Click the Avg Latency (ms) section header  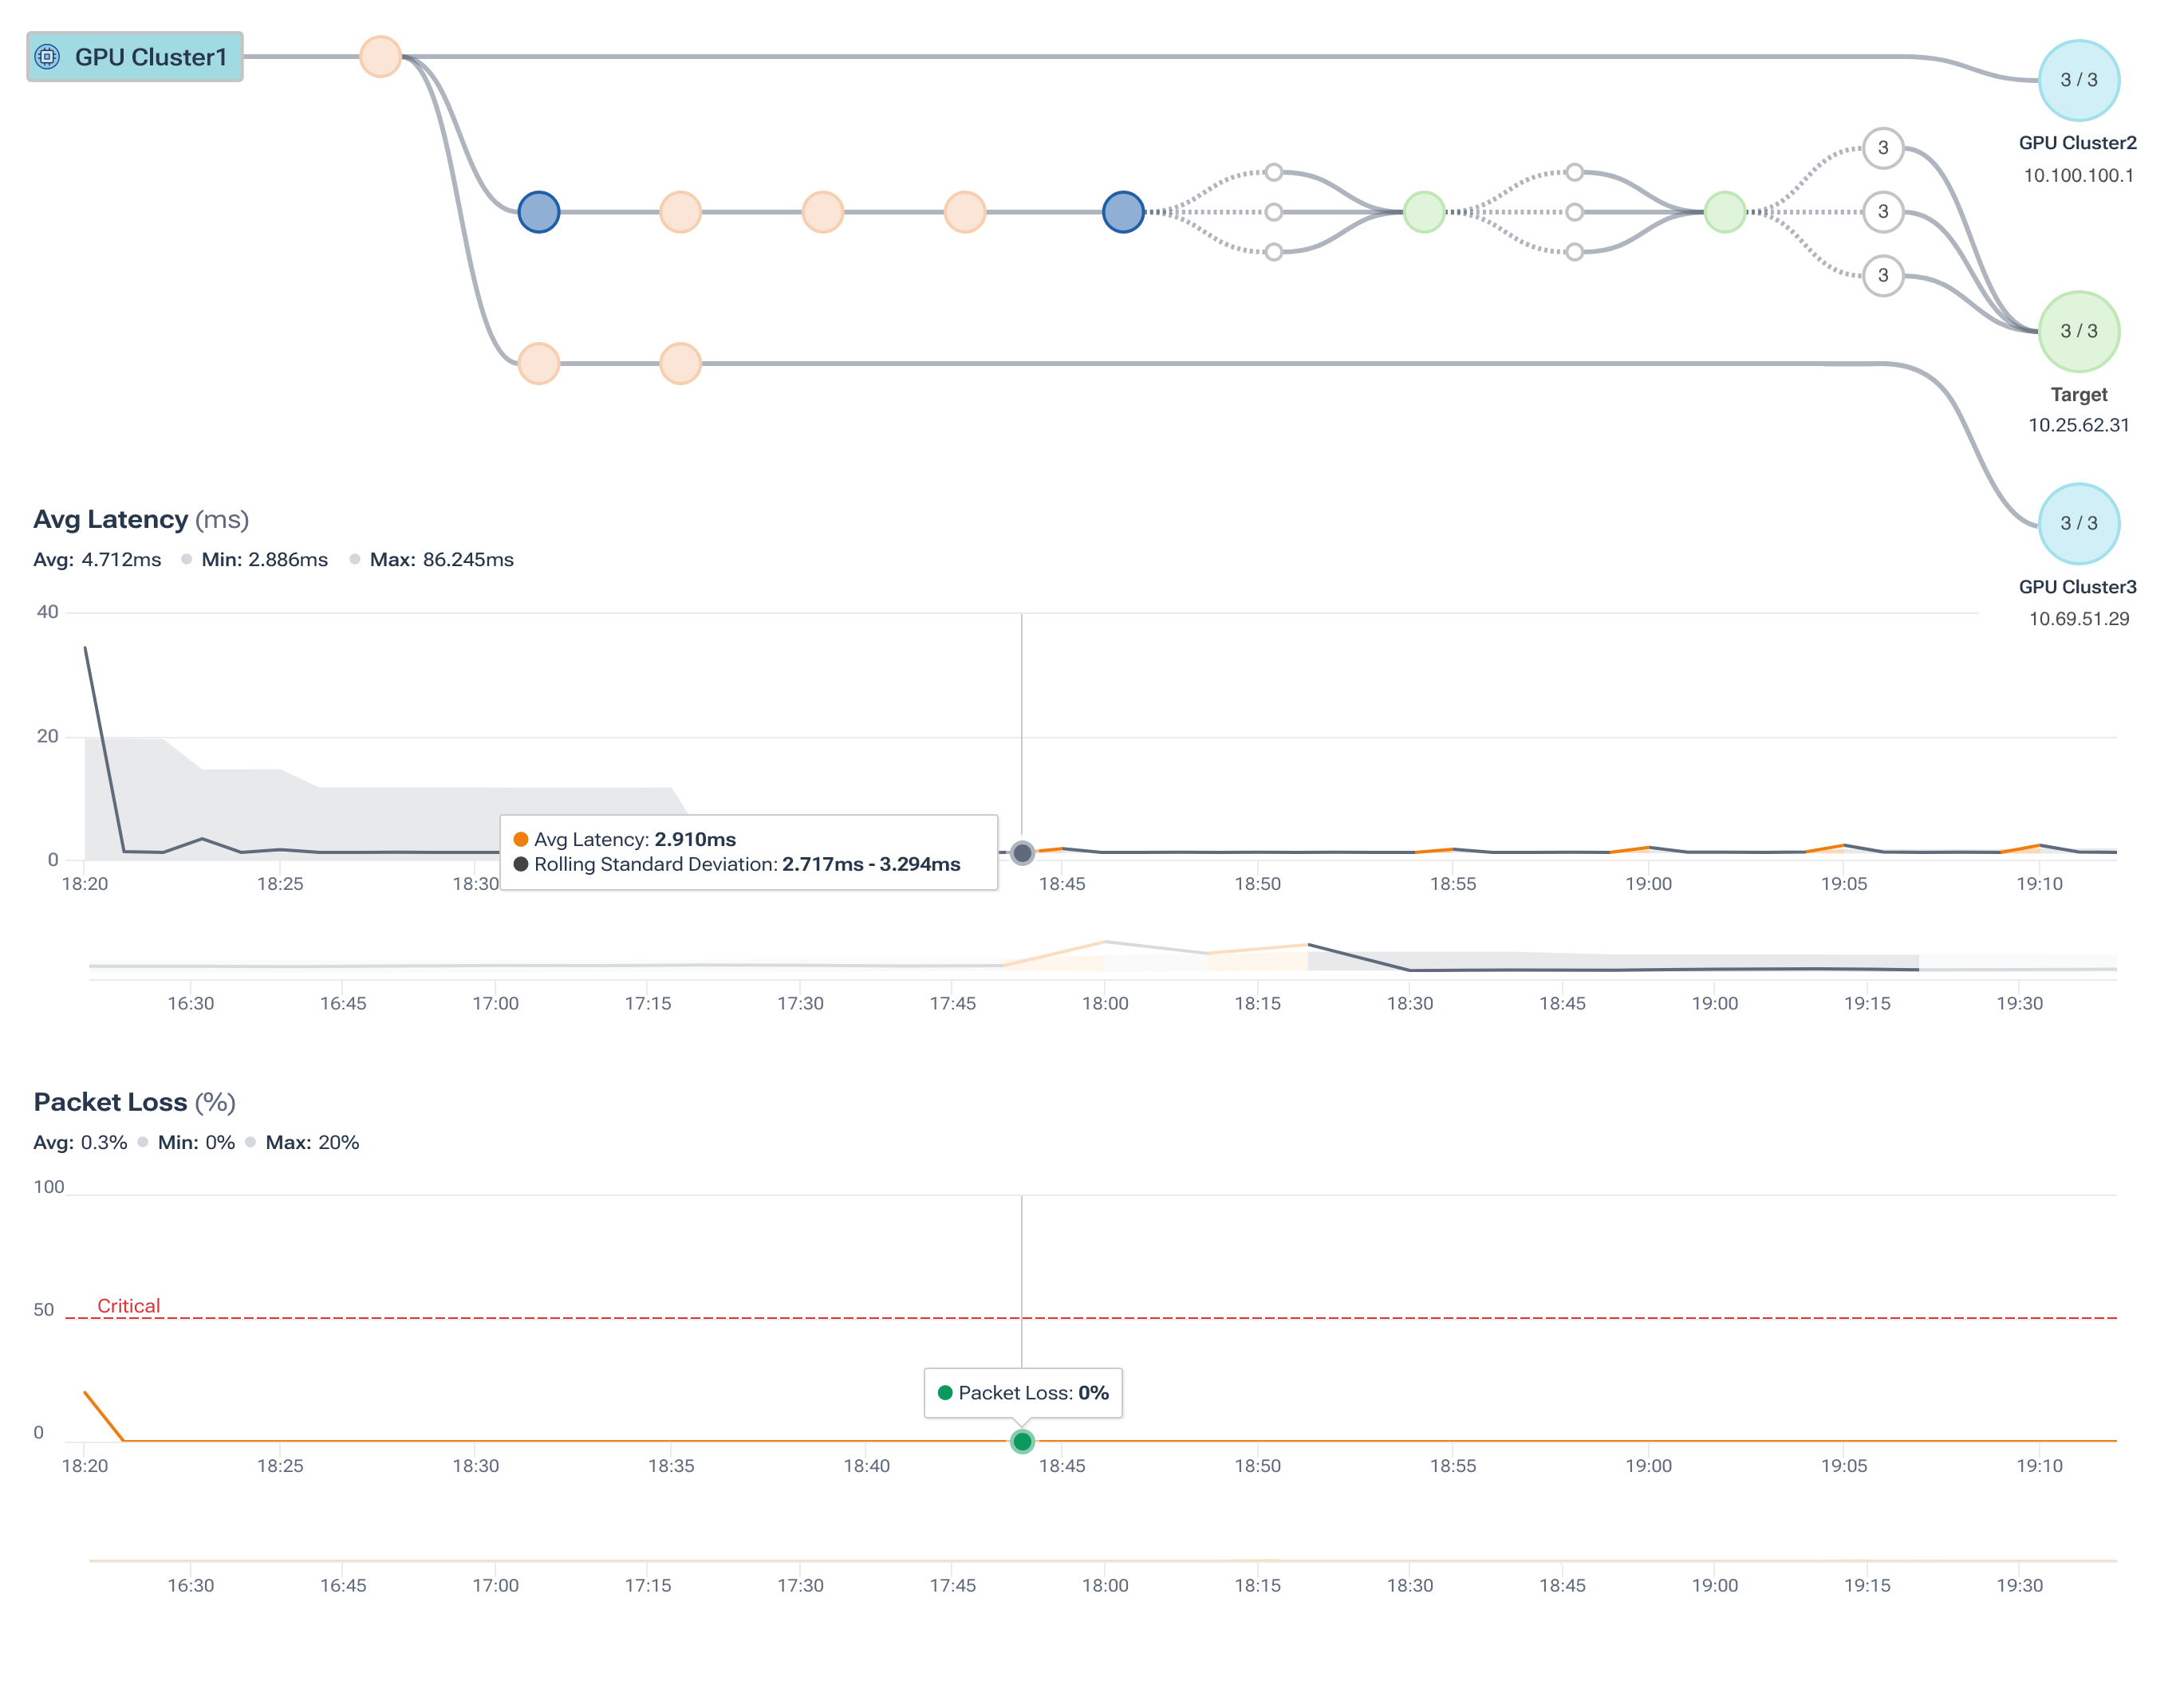[142, 519]
